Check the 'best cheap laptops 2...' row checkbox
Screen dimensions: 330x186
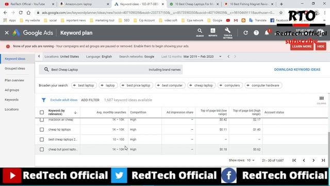click(42, 139)
